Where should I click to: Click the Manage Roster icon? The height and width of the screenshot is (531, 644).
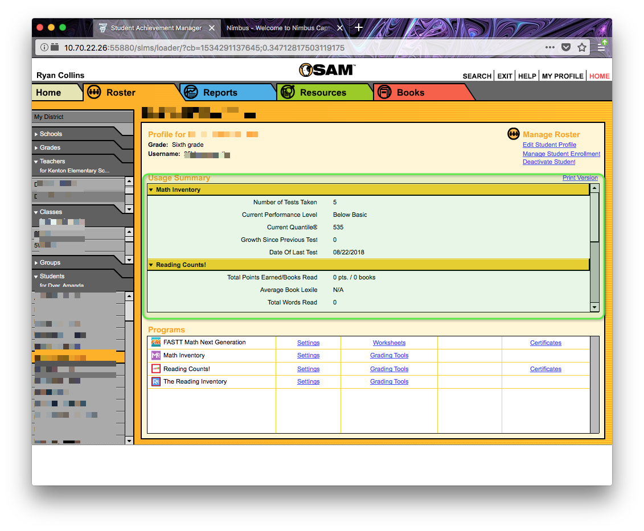tap(514, 134)
